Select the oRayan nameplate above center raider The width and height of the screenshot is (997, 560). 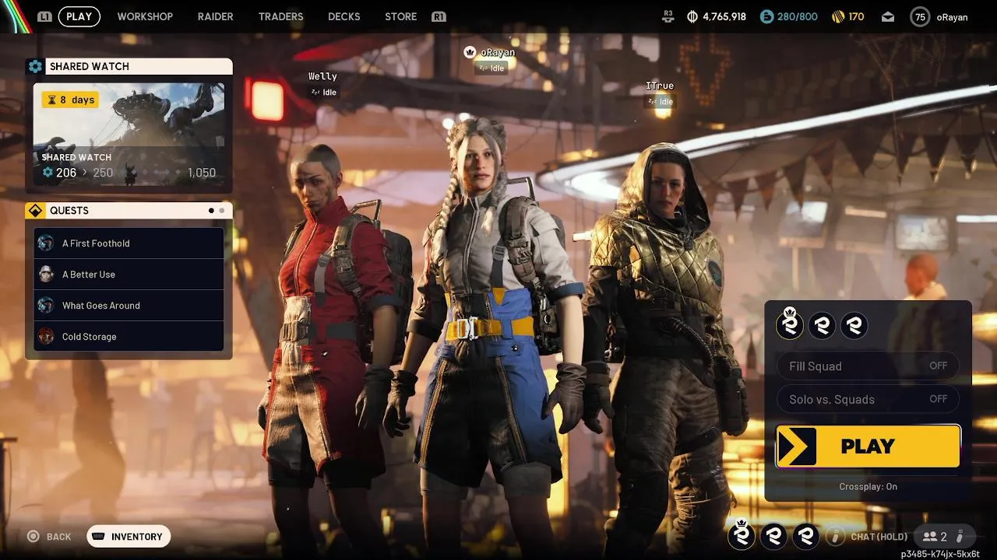coord(497,52)
